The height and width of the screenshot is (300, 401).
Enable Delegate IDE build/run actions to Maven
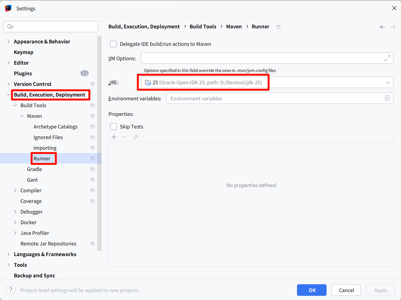[x=113, y=44]
